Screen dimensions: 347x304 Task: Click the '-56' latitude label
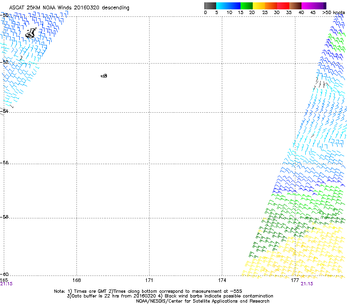4,162
